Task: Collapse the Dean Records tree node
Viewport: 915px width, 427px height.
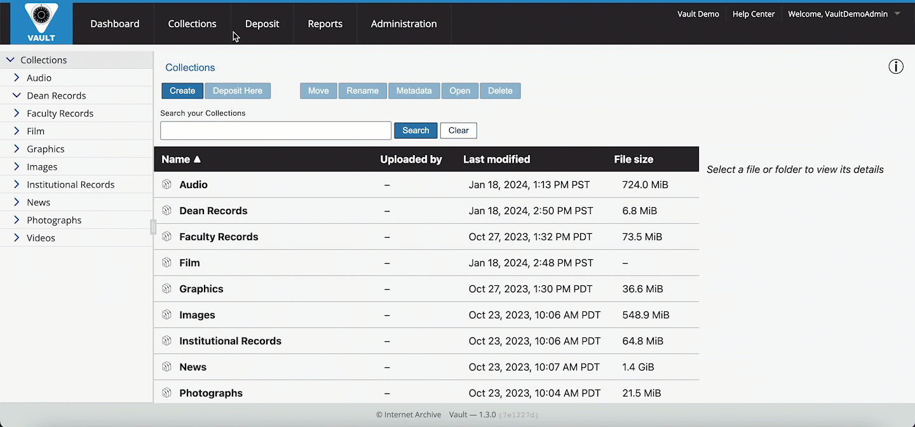Action: click(x=17, y=95)
